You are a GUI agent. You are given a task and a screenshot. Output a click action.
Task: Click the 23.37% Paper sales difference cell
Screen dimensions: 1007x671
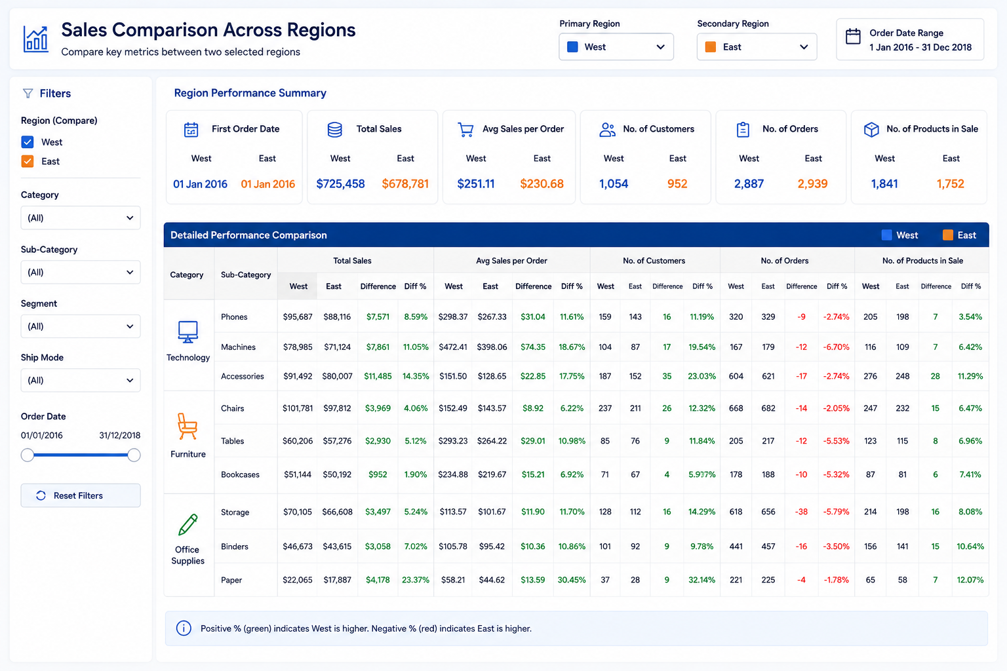pyautogui.click(x=416, y=580)
